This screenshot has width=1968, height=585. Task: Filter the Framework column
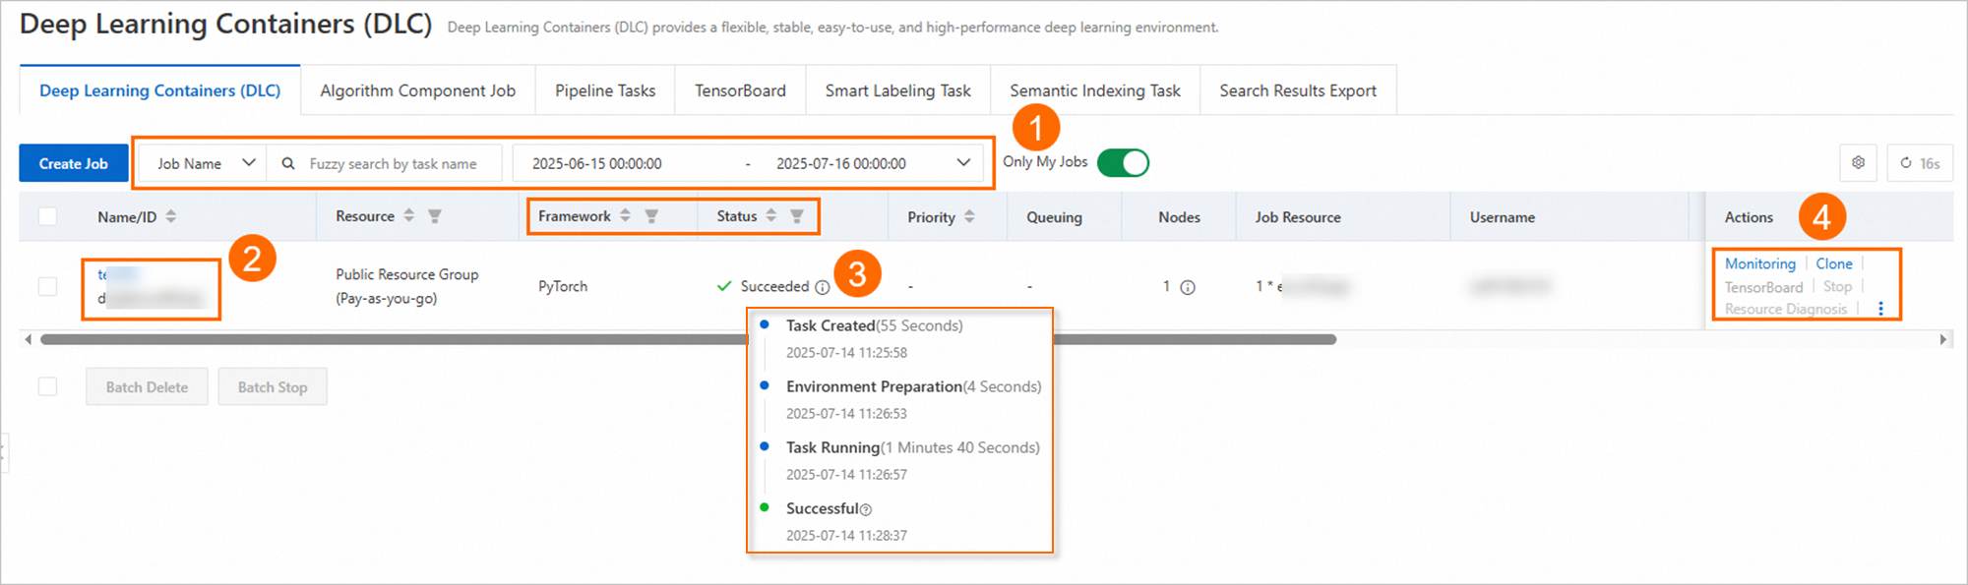pyautogui.click(x=651, y=216)
